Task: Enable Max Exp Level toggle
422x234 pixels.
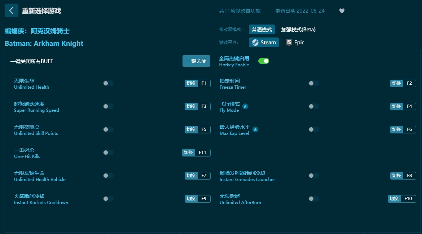Action: pyautogui.click(x=314, y=130)
